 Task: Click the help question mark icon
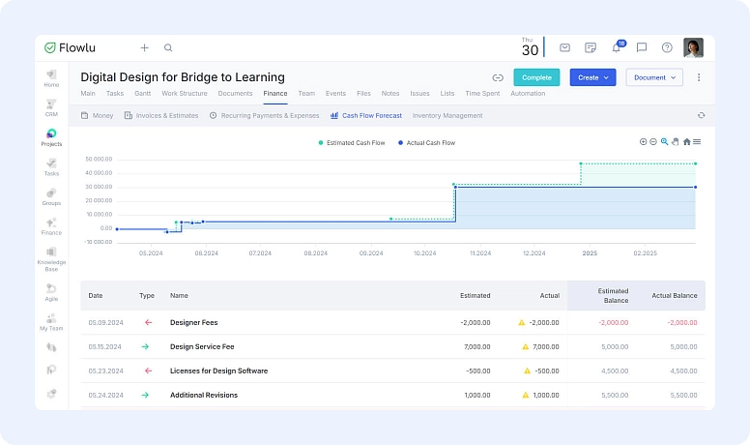pos(667,47)
